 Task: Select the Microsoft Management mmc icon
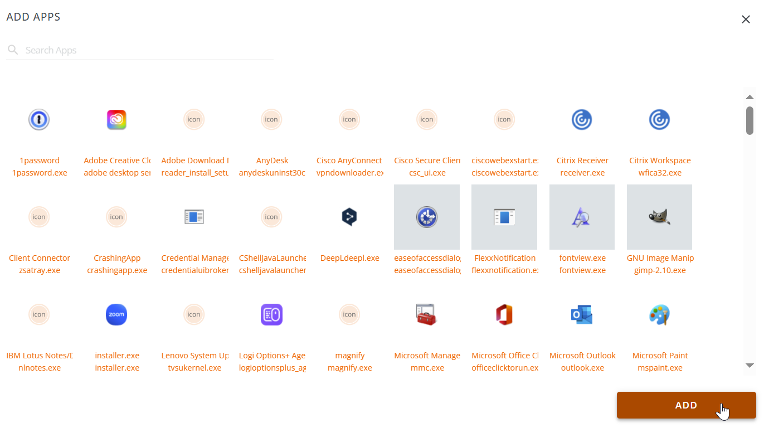(427, 314)
